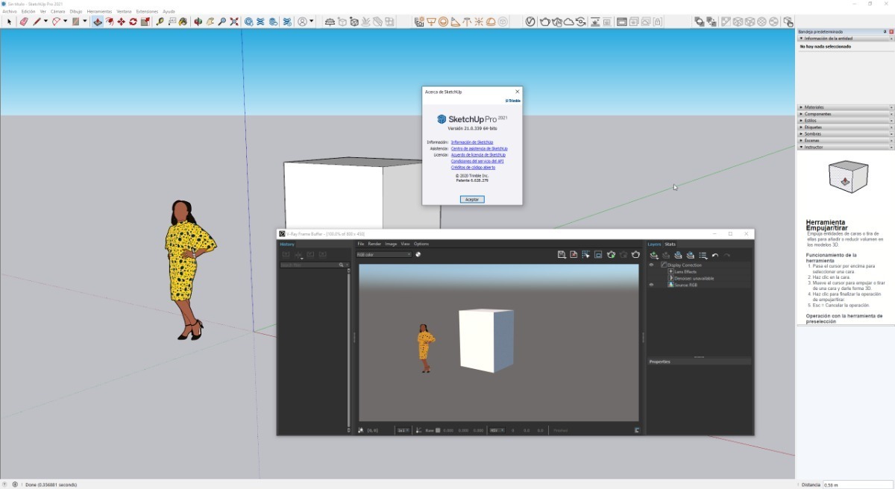Screen dimensions: 895x489
Task: Expand the Estilos tray panel
Action: pyautogui.click(x=845, y=121)
